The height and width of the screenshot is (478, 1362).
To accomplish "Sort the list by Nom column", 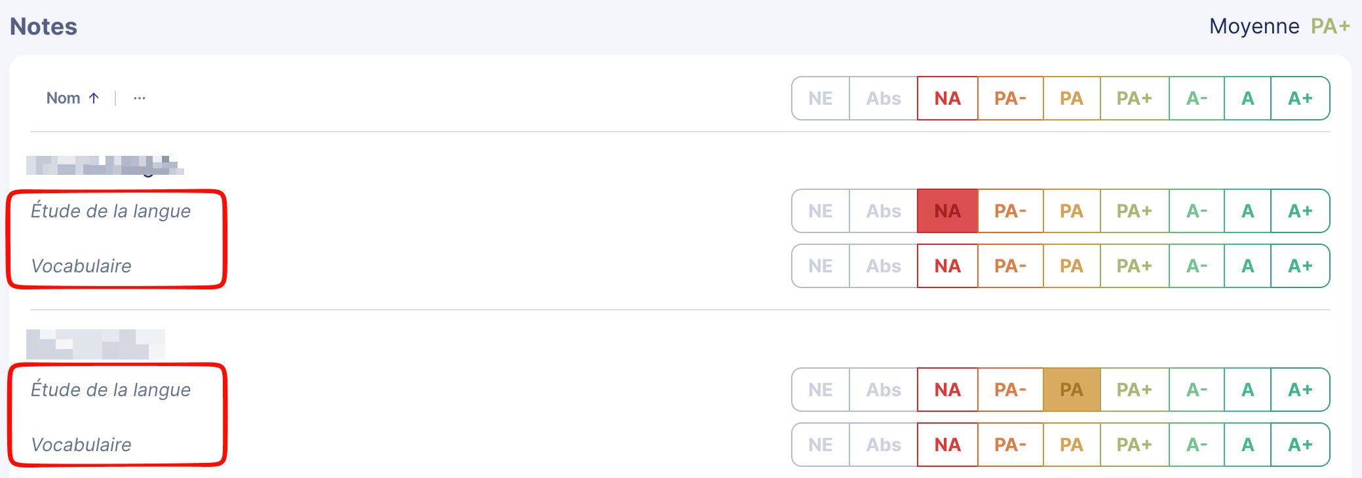I will [x=63, y=98].
